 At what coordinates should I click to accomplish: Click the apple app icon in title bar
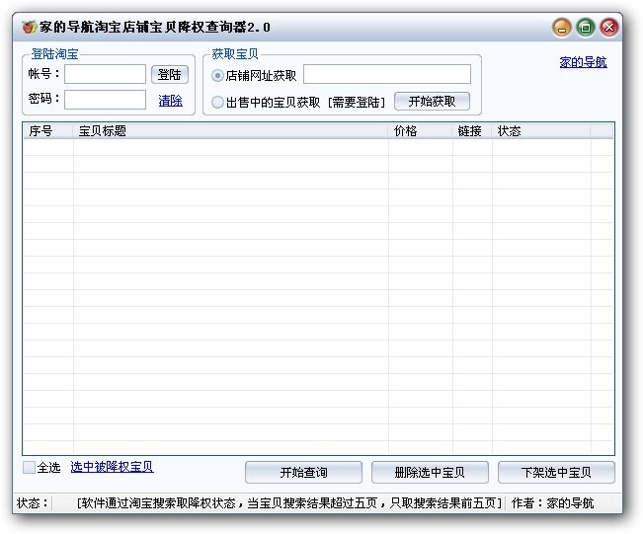click(29, 27)
